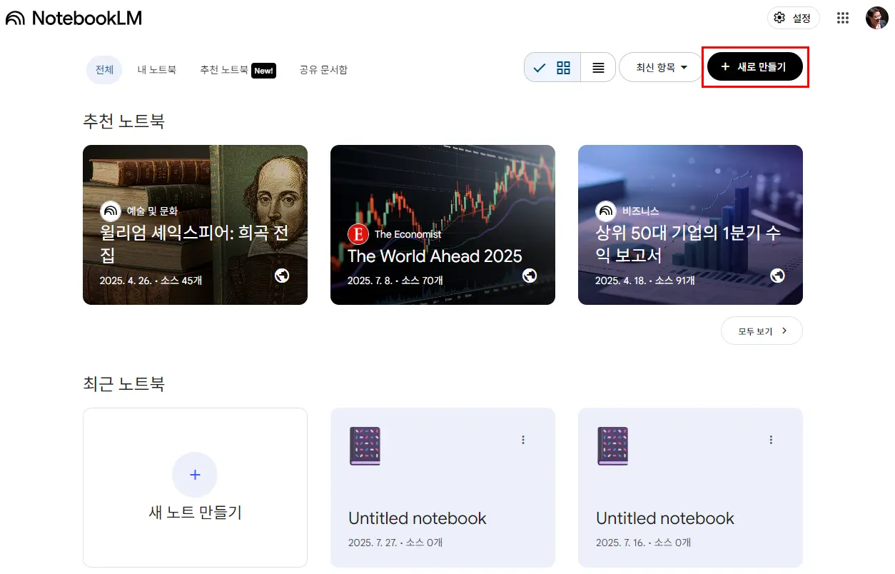Switch to grid view layout
895x574 pixels.
pyautogui.click(x=562, y=66)
